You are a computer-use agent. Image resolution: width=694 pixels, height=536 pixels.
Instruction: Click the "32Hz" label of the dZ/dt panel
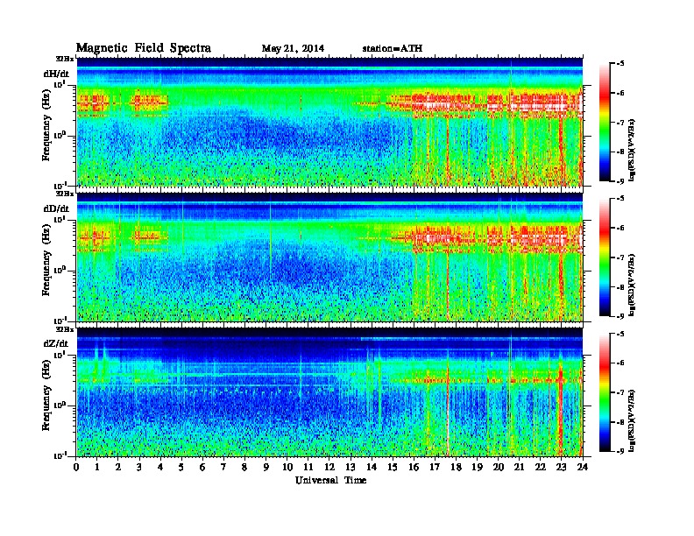(x=64, y=329)
